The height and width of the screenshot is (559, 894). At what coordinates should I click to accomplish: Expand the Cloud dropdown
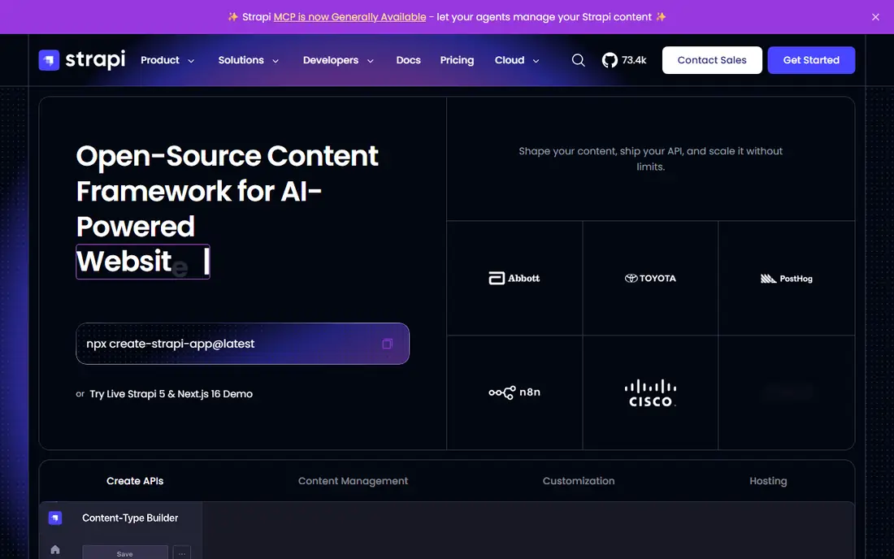pos(517,60)
